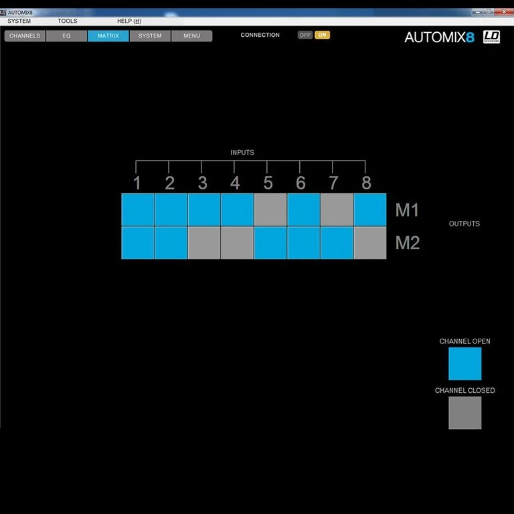Turn connection ON
514x514 pixels.
[322, 35]
